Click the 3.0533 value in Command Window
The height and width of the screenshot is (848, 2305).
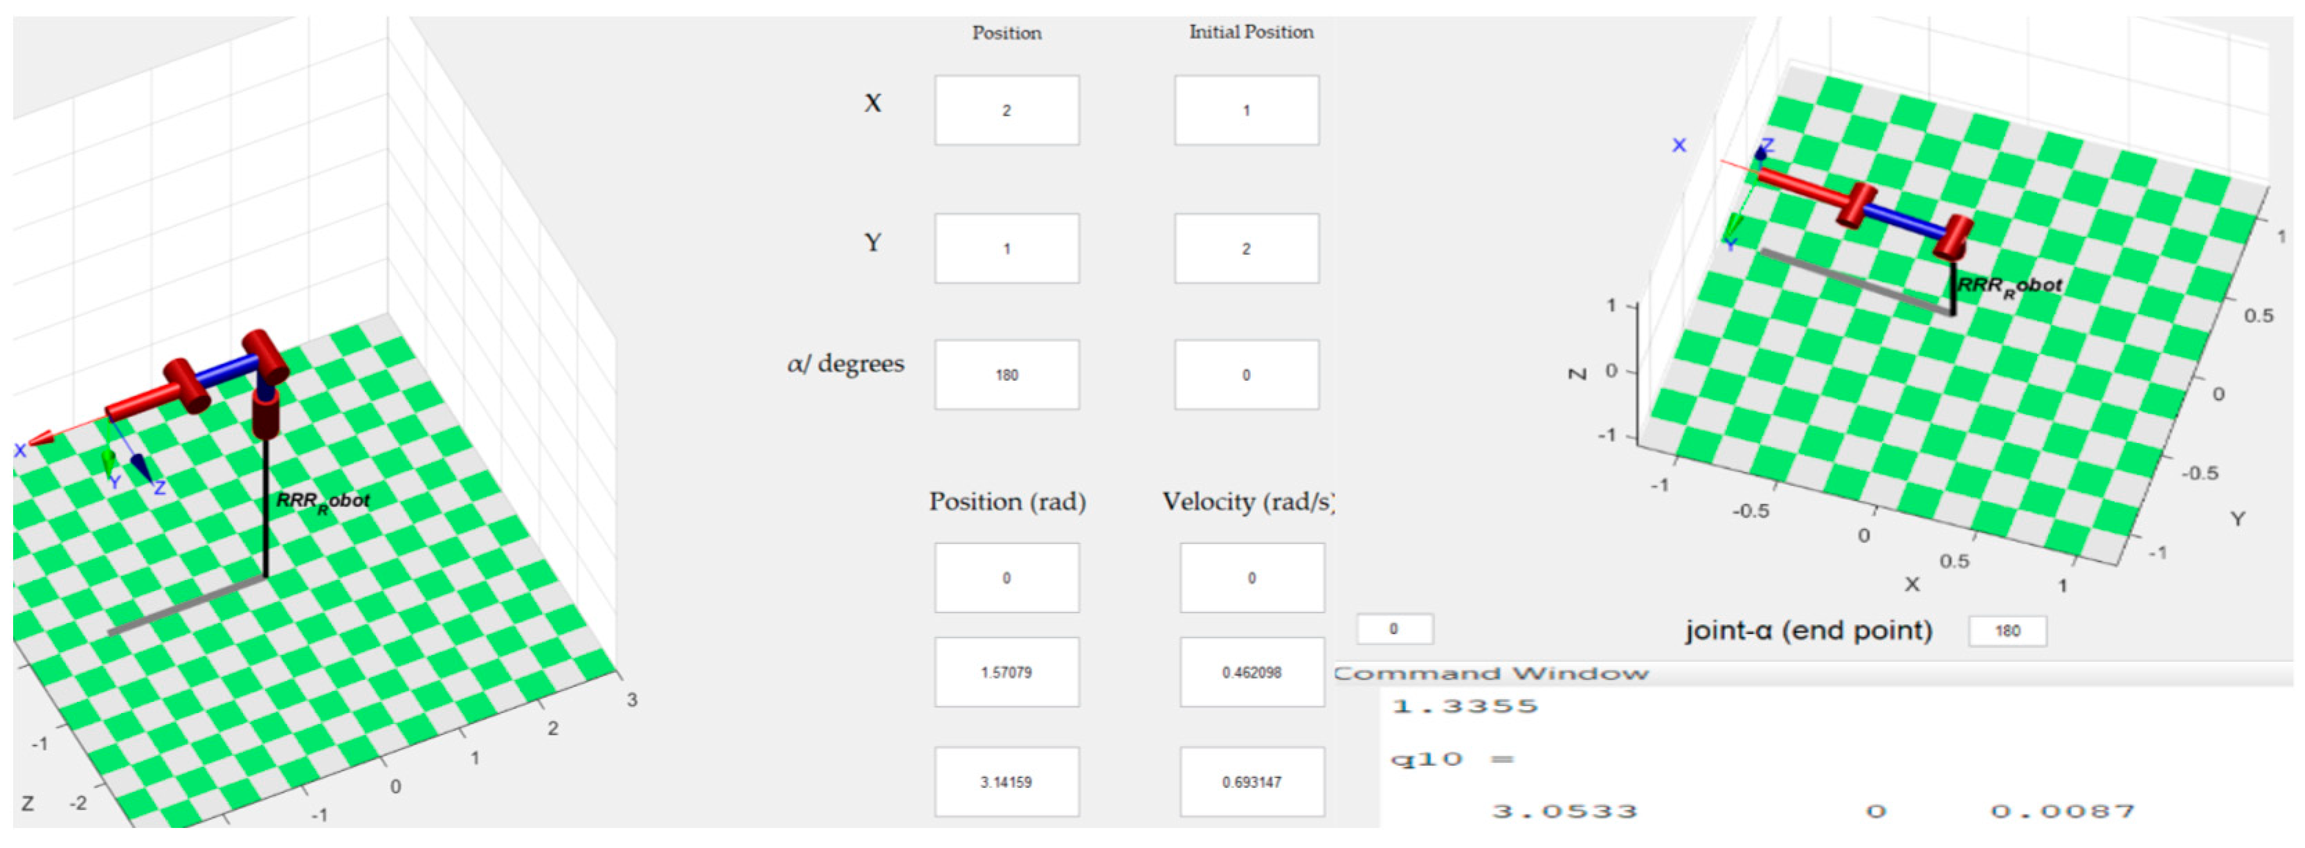[x=1564, y=811]
